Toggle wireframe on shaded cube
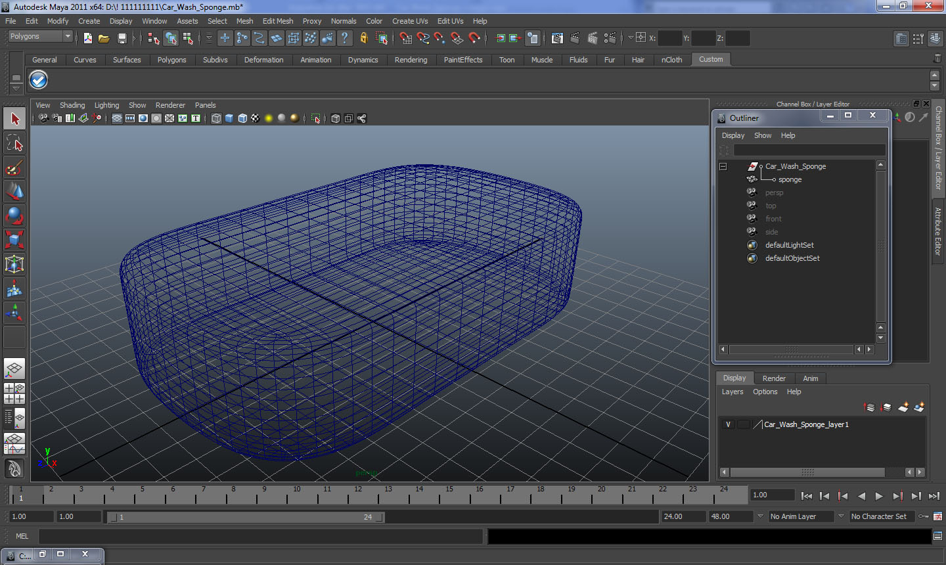This screenshot has height=565, width=946. point(242,118)
